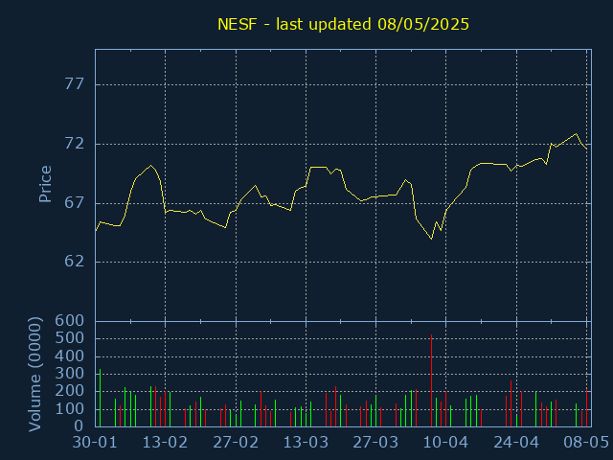613x460 pixels.
Task: Click the 08-05 date label
Action: tap(586, 443)
